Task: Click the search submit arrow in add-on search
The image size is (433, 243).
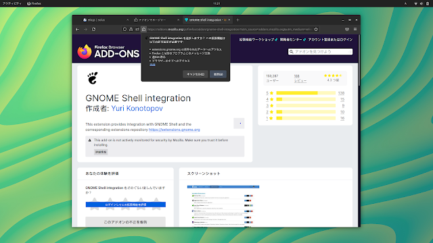Action: pyautogui.click(x=350, y=51)
